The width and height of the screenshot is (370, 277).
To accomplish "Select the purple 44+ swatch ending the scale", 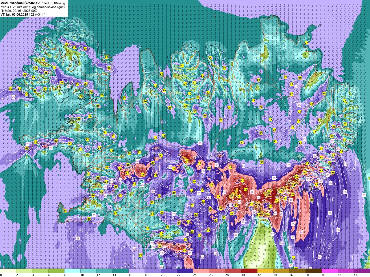I will [362, 271].
